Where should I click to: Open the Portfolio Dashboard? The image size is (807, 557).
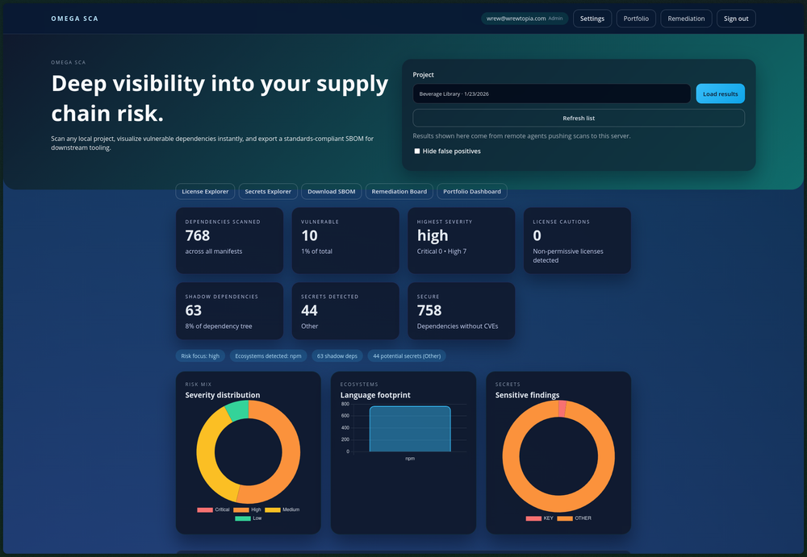pyautogui.click(x=472, y=192)
